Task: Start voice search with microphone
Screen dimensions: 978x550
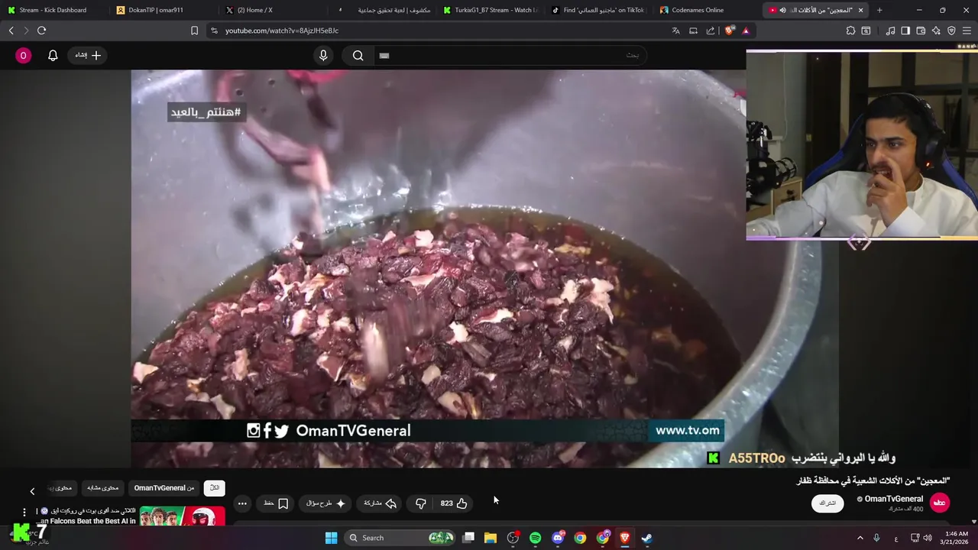Action: pyautogui.click(x=323, y=55)
